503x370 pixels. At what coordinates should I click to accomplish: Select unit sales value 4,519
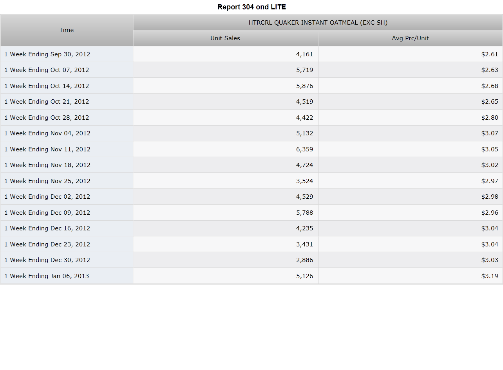(304, 102)
